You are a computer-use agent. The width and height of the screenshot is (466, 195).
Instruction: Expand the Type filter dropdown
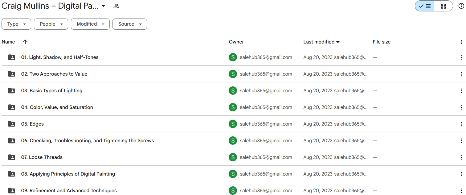[x=16, y=24]
